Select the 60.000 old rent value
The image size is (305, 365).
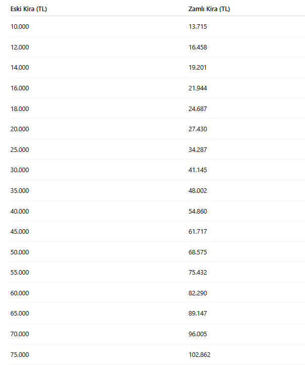click(20, 293)
